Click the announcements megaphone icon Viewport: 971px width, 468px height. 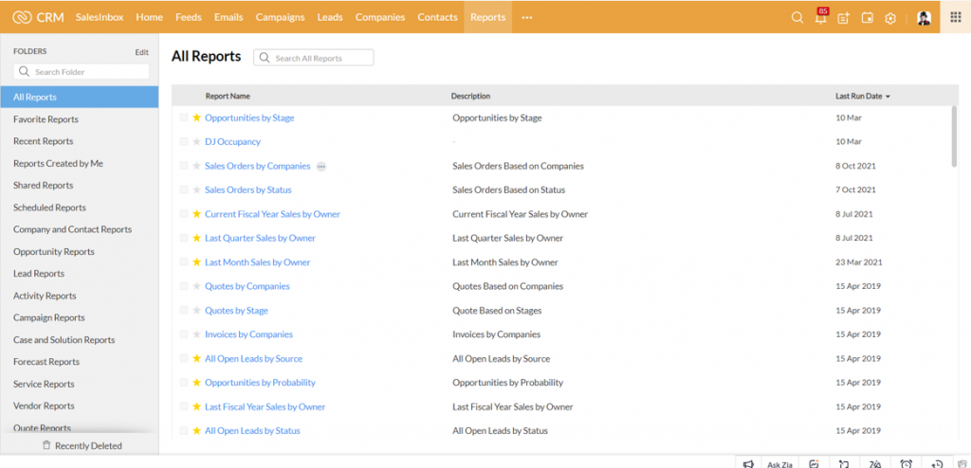pos(748,463)
